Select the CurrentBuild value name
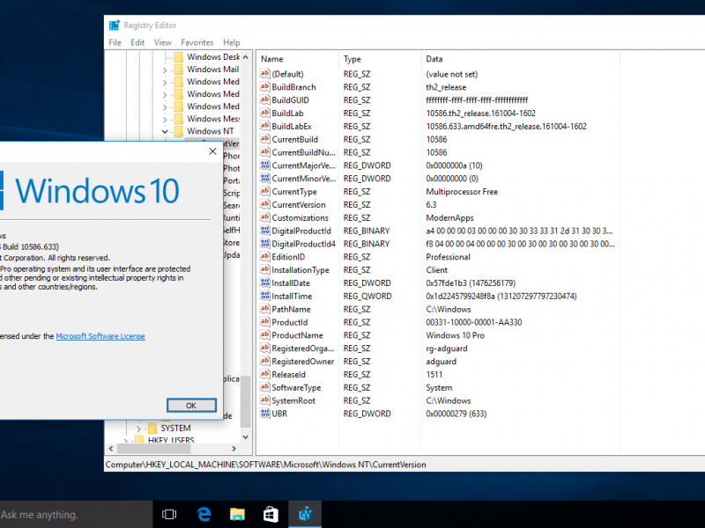 [294, 139]
